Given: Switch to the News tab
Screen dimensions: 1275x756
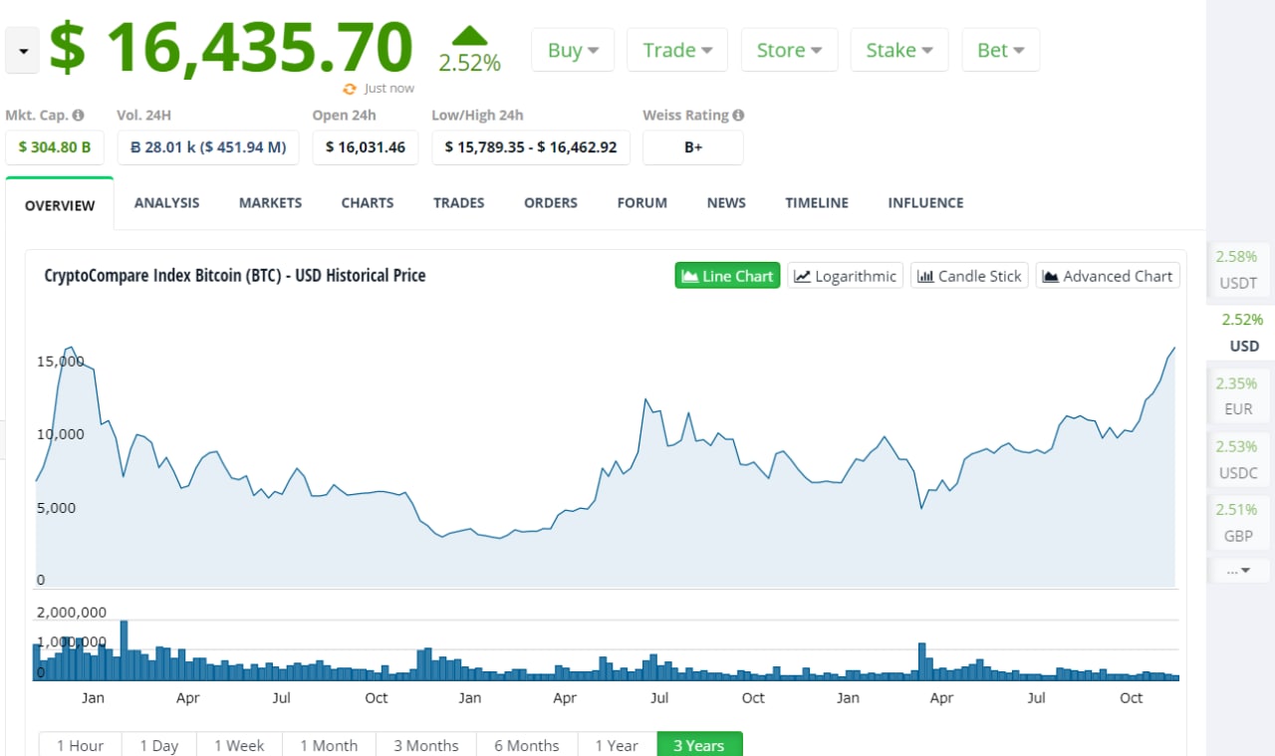Looking at the screenshot, I should pyautogui.click(x=726, y=202).
